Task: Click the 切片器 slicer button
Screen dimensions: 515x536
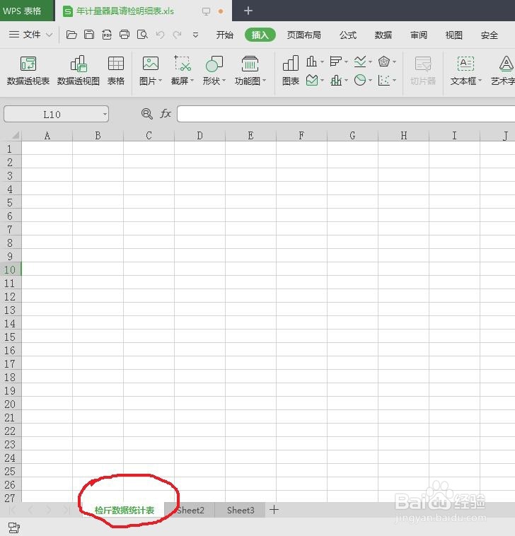Action: coord(423,71)
